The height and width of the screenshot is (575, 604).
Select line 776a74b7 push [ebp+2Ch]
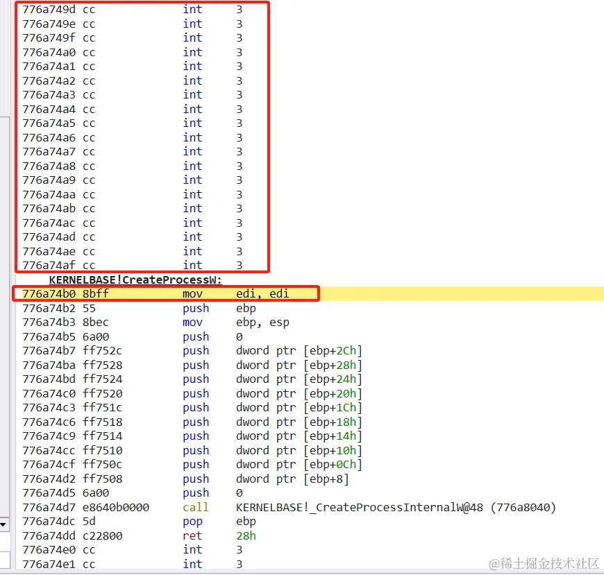192,351
